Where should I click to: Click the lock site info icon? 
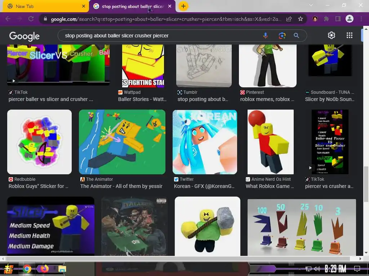pyautogui.click(x=45, y=19)
